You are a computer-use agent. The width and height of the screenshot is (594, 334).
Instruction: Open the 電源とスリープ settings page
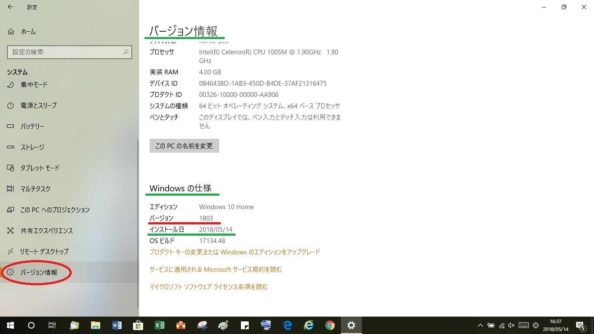click(69, 105)
